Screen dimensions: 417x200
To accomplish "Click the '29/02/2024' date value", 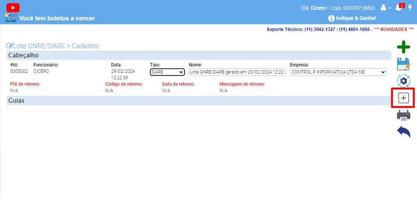I will pyautogui.click(x=123, y=71).
